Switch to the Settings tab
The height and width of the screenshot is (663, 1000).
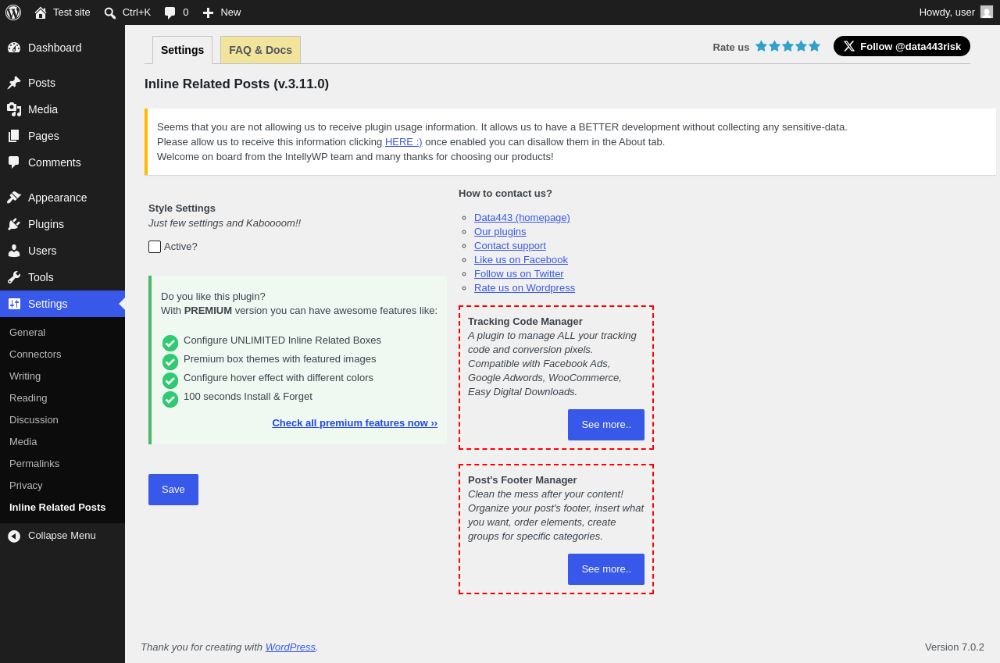[x=182, y=50]
